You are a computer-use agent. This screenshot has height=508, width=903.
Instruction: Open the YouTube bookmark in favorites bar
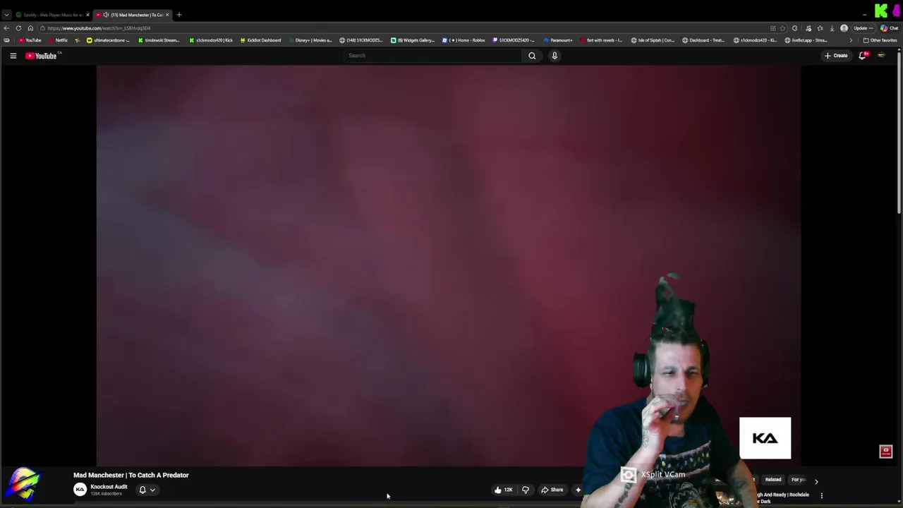30,40
